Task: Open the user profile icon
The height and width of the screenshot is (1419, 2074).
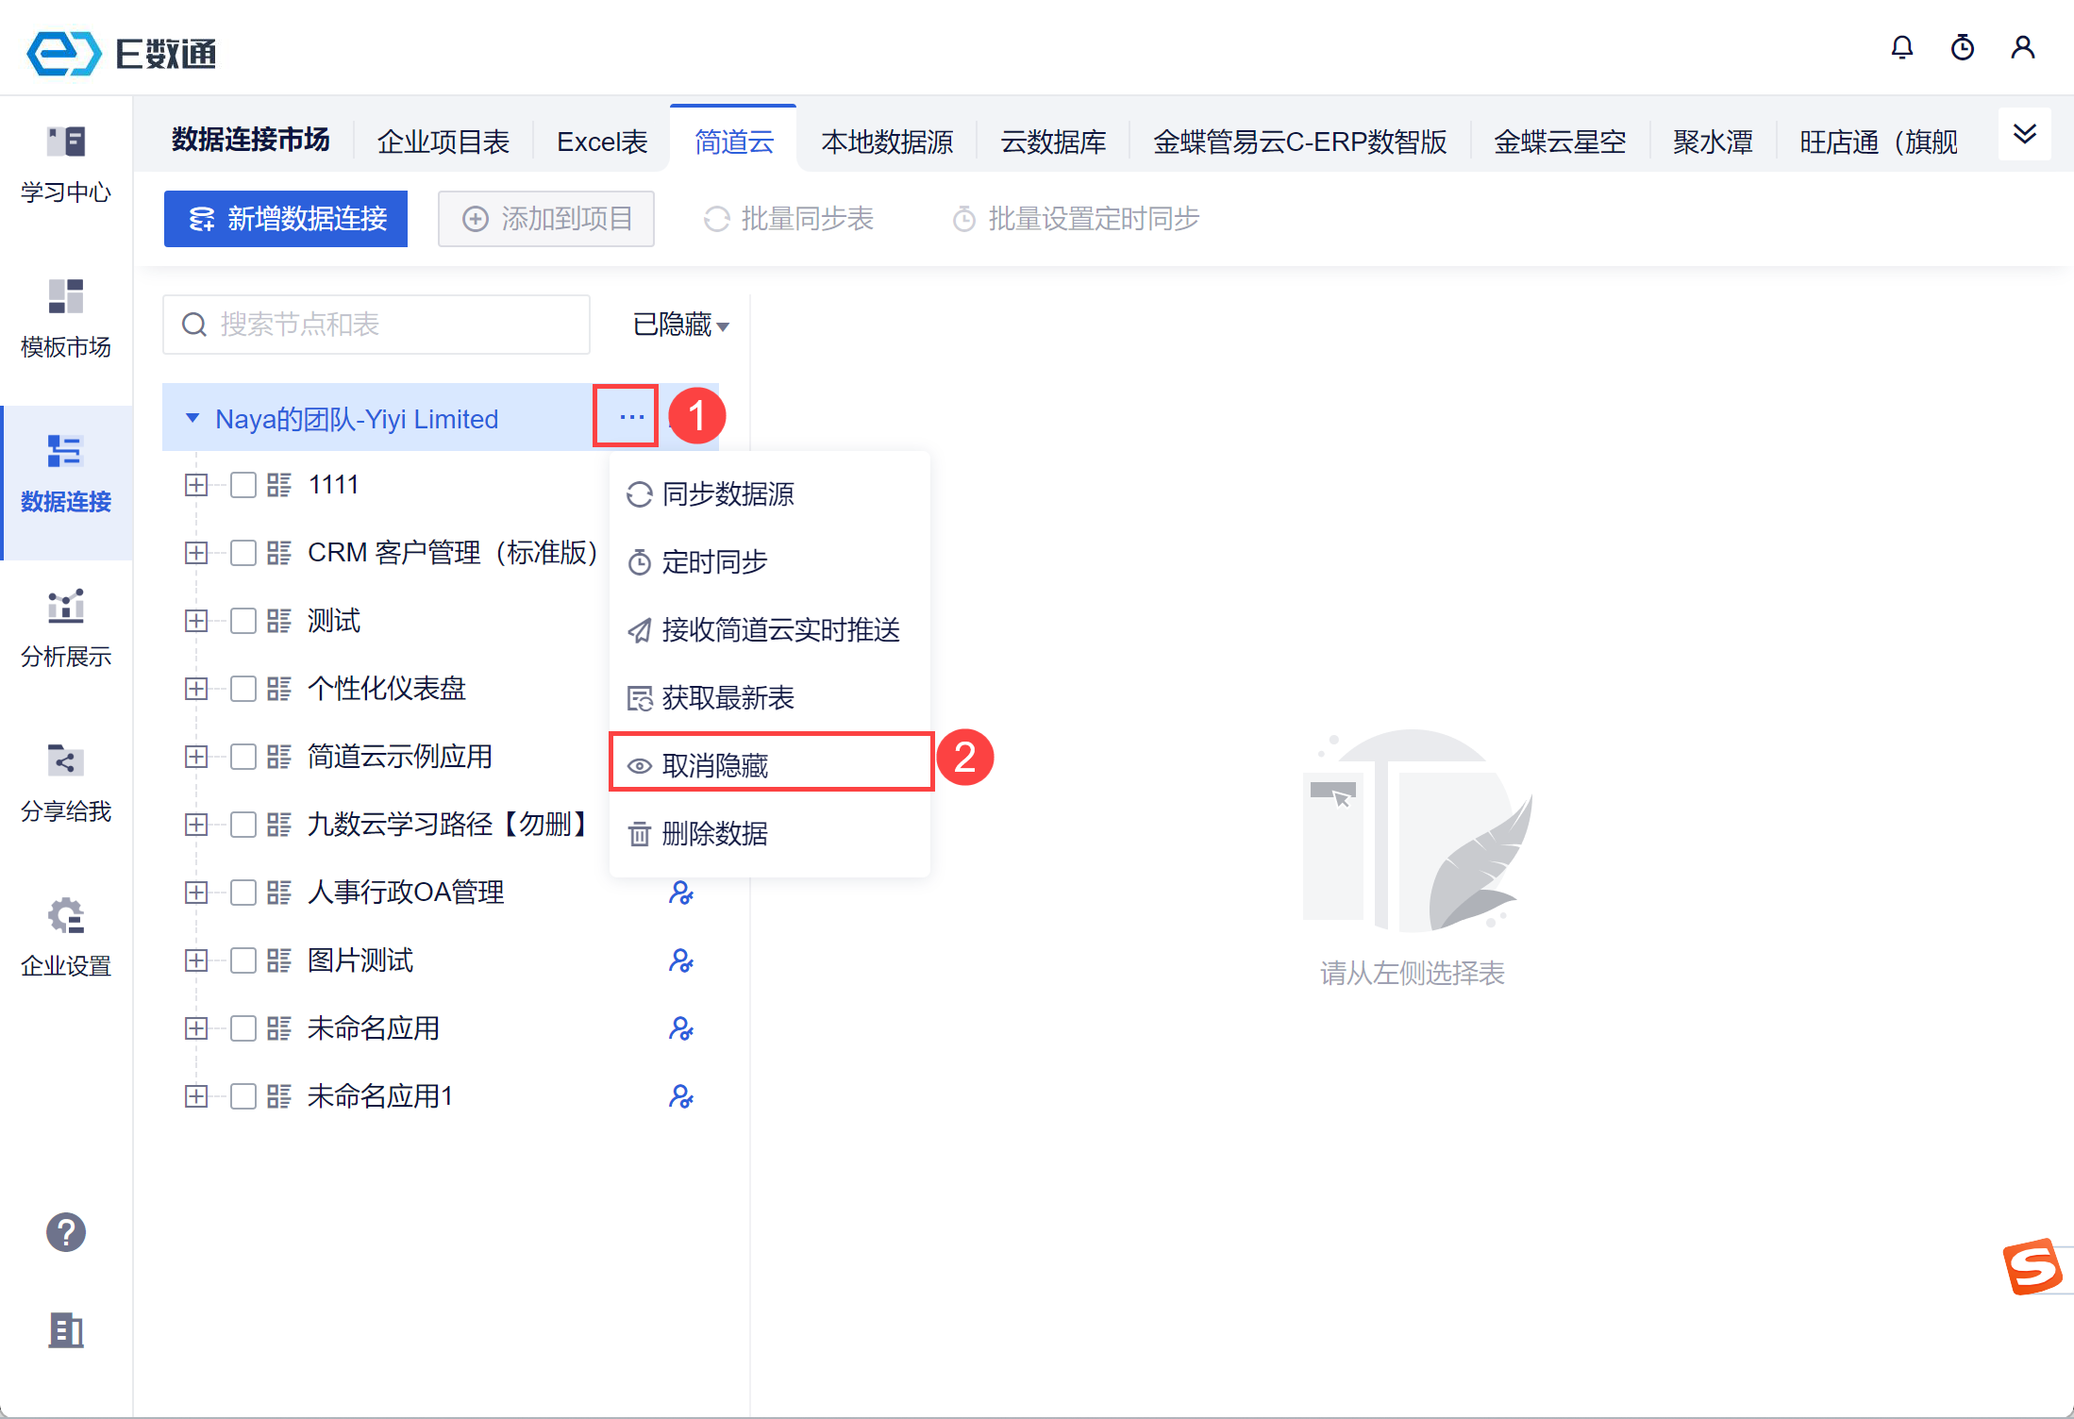Action: click(2022, 47)
